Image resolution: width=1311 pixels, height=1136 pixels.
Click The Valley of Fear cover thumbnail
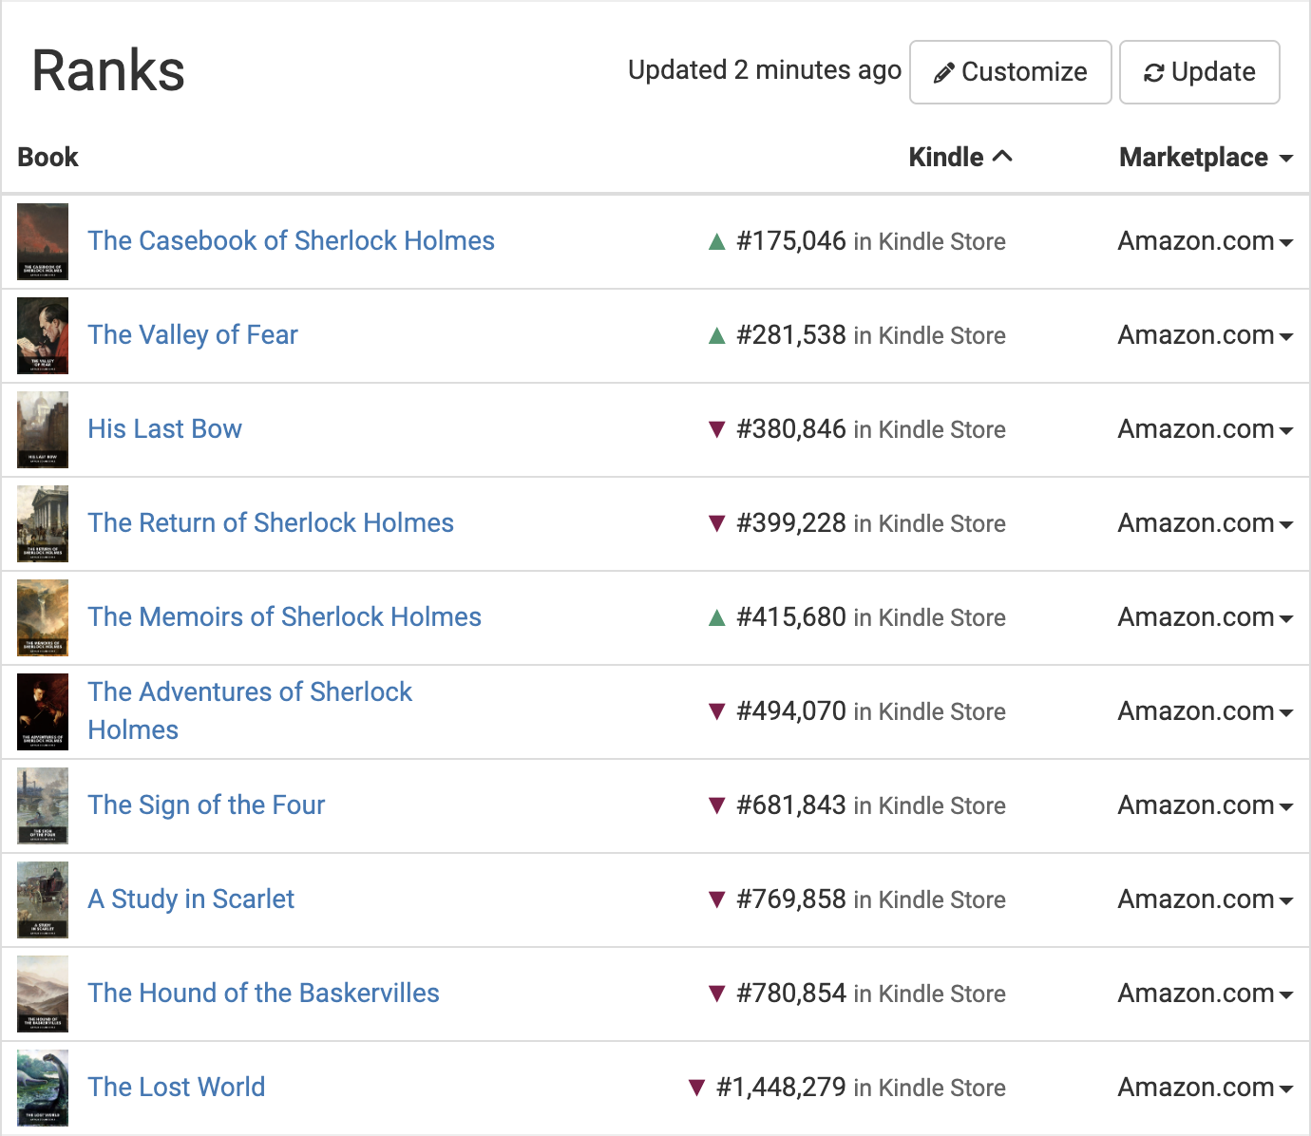(43, 335)
